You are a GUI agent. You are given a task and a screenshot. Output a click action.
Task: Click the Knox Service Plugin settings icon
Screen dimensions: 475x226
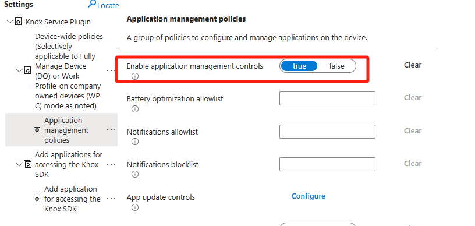(x=19, y=22)
